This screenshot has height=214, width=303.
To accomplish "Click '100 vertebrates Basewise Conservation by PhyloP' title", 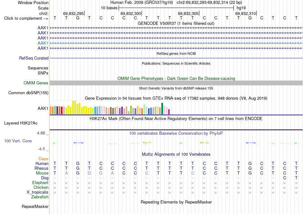I will [x=176, y=133].
